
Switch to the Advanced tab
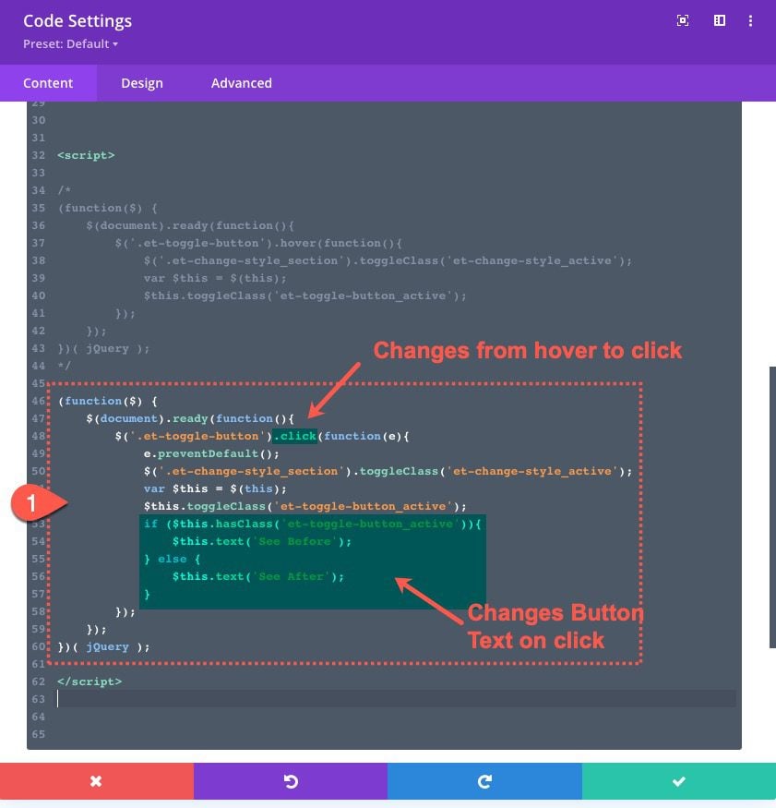coord(242,83)
